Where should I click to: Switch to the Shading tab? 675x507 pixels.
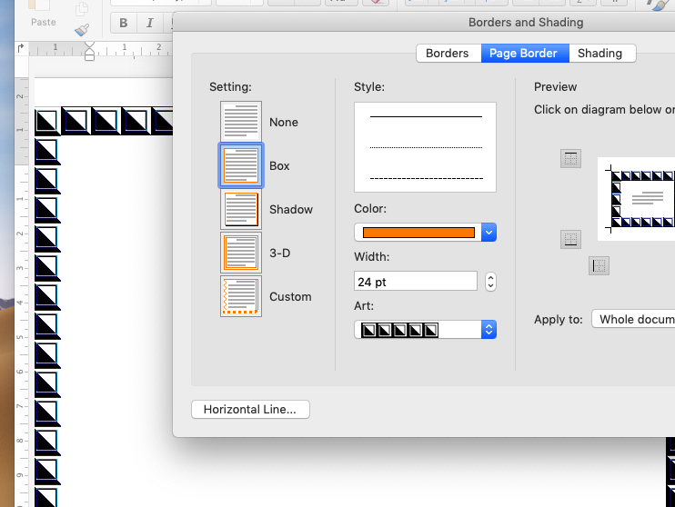(600, 54)
